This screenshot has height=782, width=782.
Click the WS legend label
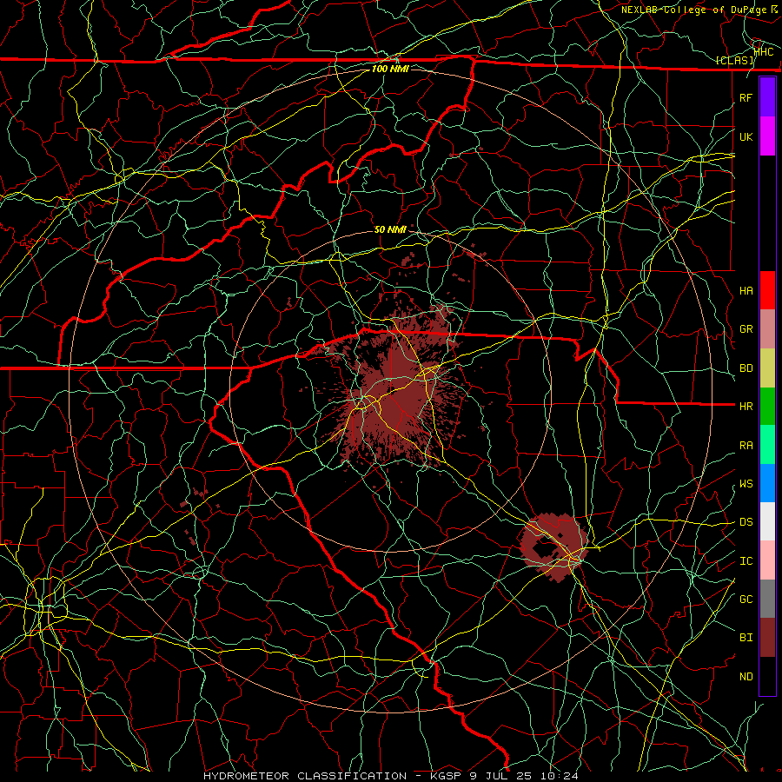click(x=746, y=484)
